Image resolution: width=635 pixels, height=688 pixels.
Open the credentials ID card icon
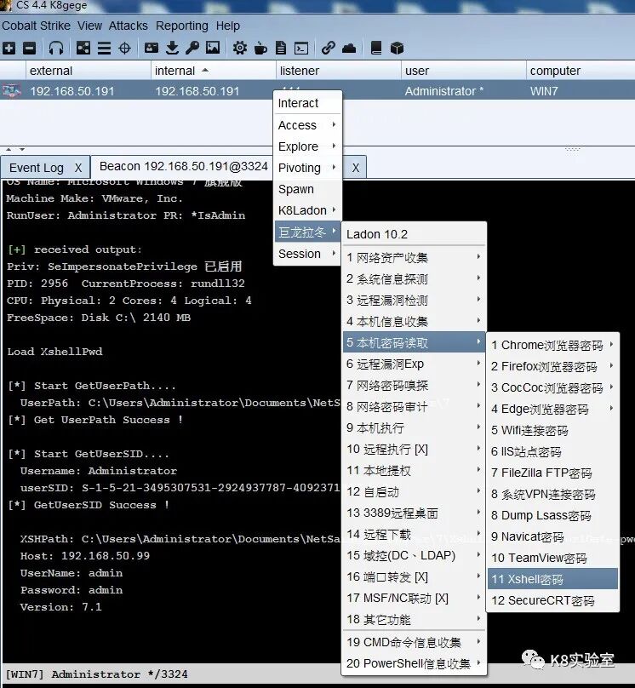(x=152, y=48)
